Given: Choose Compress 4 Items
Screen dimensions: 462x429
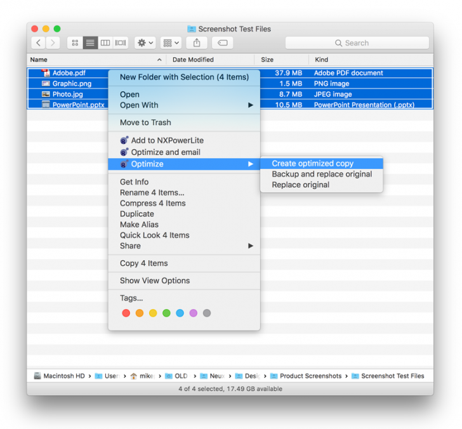Looking at the screenshot, I should click(184, 203).
